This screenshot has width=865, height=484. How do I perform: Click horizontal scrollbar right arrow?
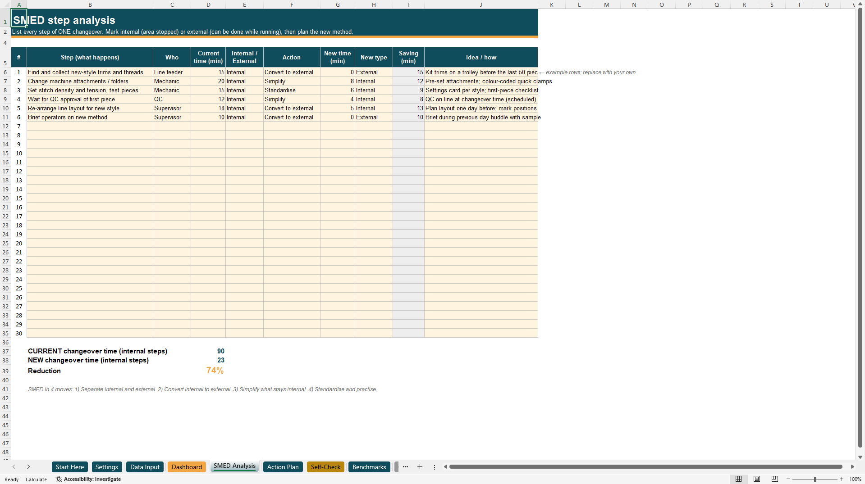click(x=852, y=467)
